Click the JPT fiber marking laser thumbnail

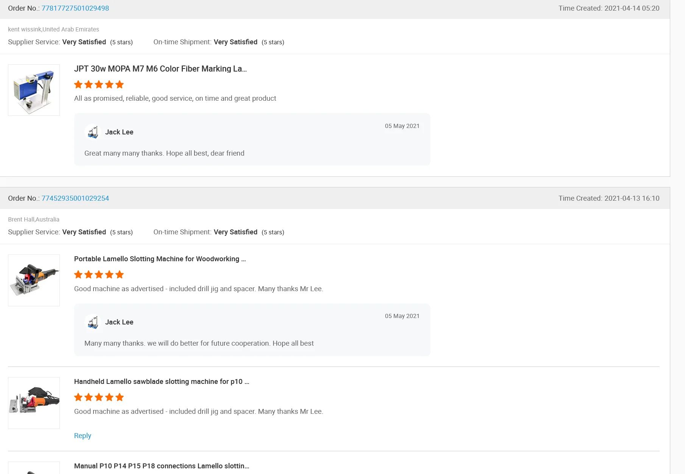pos(34,90)
